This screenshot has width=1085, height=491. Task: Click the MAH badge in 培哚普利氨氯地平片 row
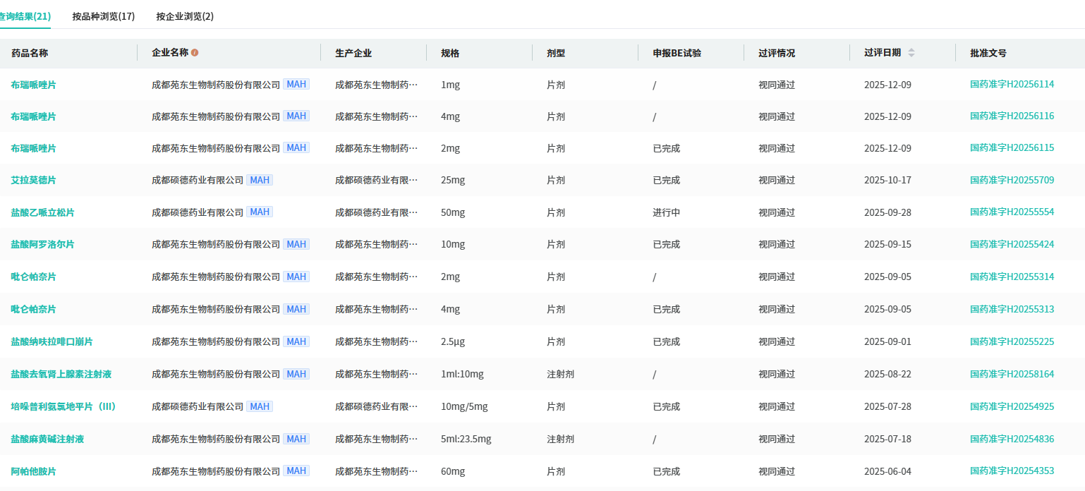point(260,406)
